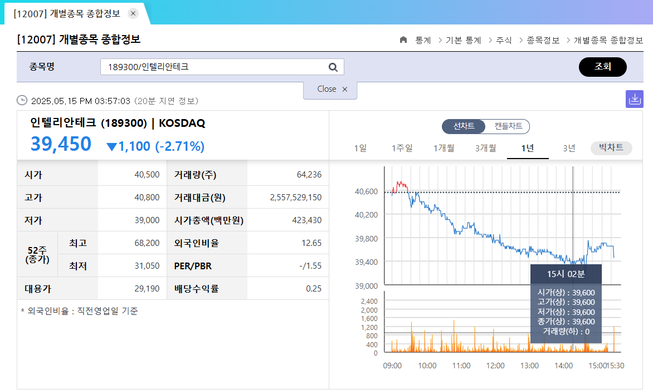Click the close X on the [12007] tab
This screenshot has width=653, height=390.
pyautogui.click(x=133, y=12)
